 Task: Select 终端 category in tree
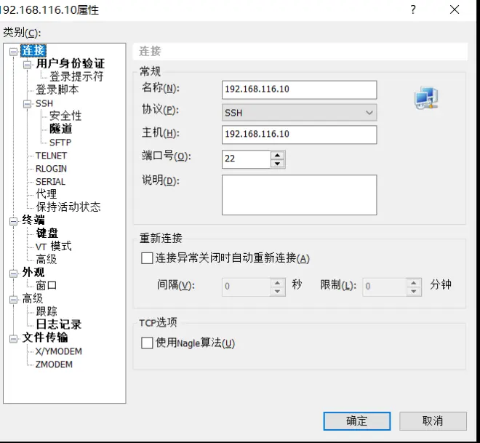click(33, 220)
